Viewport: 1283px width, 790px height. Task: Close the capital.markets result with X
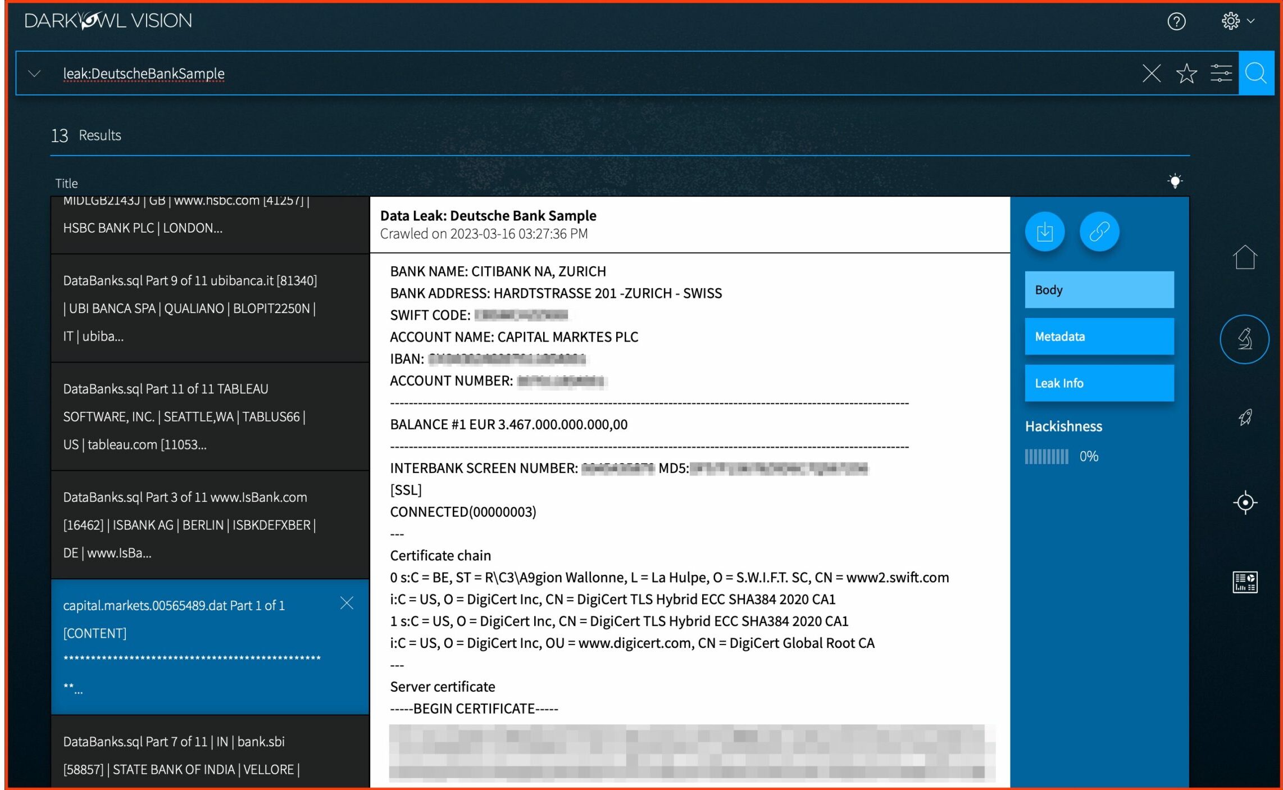click(347, 603)
